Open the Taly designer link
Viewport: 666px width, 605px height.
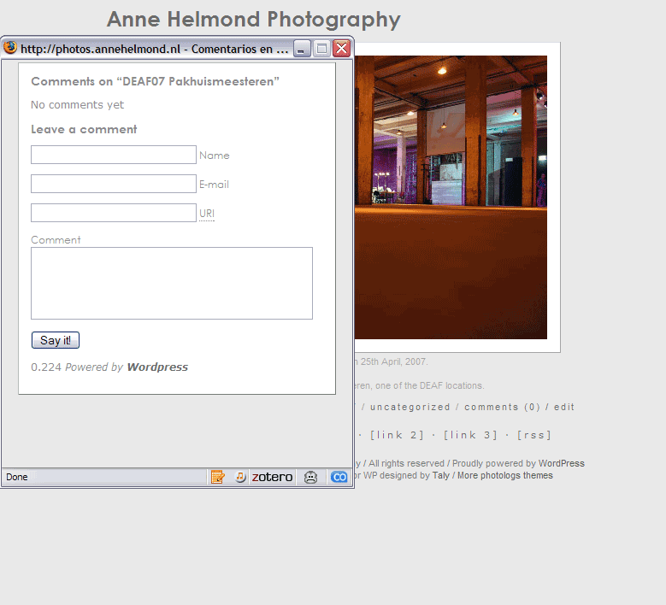441,475
